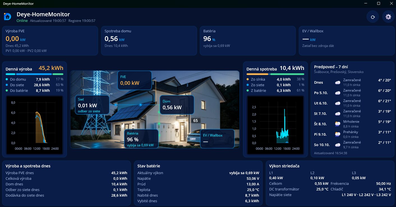The image size is (396, 207).
Task: Click the weather icon for Dnes
Action: (x=338, y=83)
